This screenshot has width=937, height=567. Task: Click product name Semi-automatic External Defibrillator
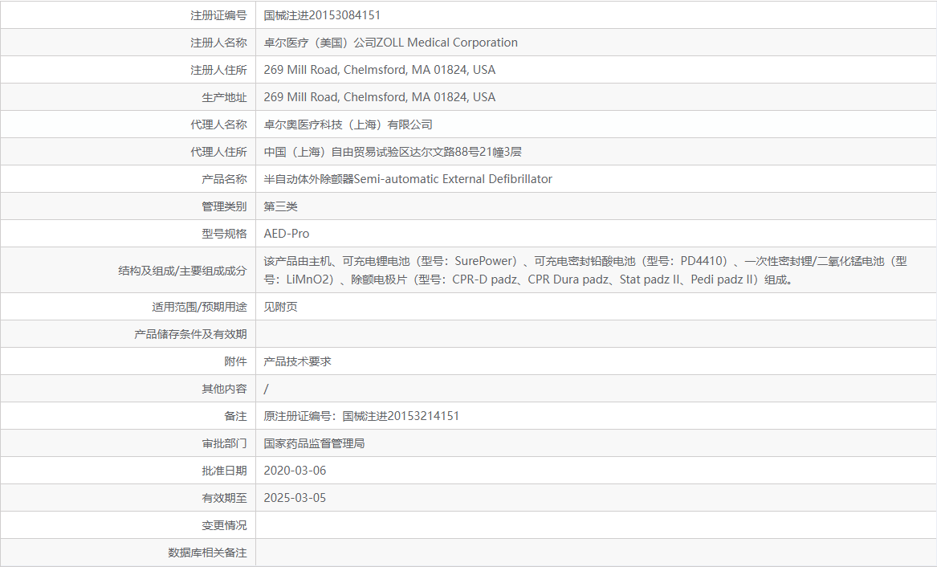click(x=453, y=178)
